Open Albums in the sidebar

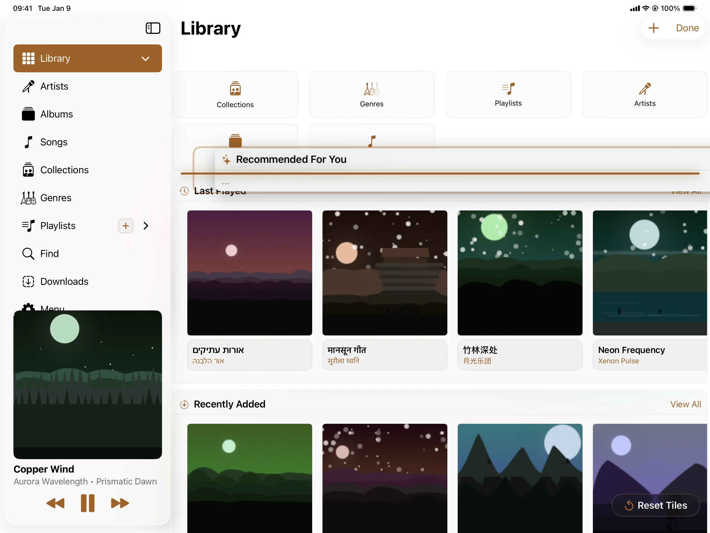57,114
